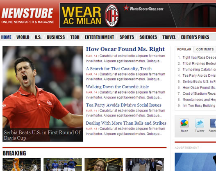This screenshot has width=216, height=171.
Task: Open popular item 'I'm Too Busy Building'
Action: pyautogui.click(x=199, y=105)
